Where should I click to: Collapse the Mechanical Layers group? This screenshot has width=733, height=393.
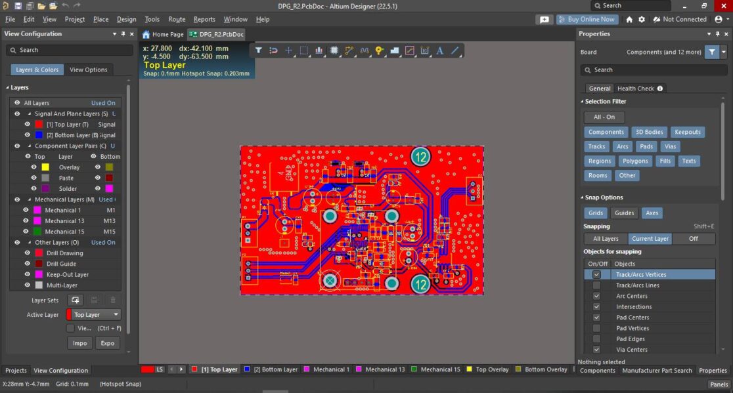30,199
